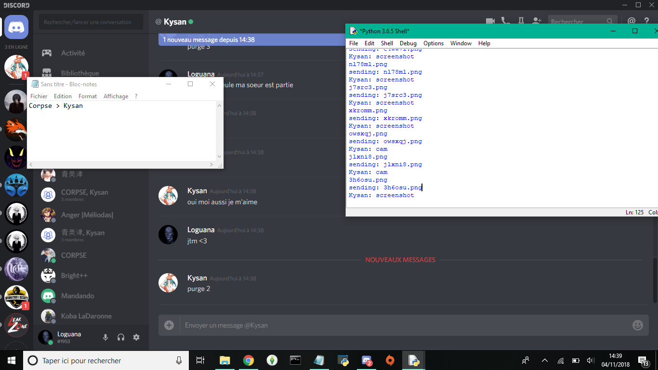This screenshot has width=658, height=370.
Task: Click the Wi-Fi network tray icon
Action: tap(561, 360)
